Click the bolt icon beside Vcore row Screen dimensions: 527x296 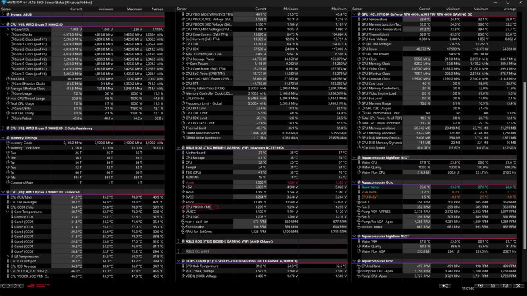(x=183, y=182)
